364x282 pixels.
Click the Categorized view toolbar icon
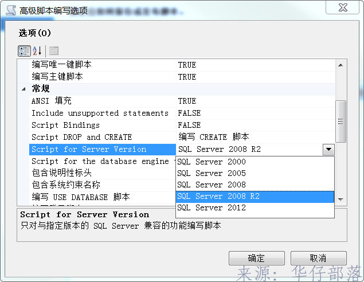pos(24,51)
